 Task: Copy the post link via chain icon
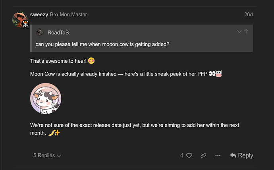point(203,155)
